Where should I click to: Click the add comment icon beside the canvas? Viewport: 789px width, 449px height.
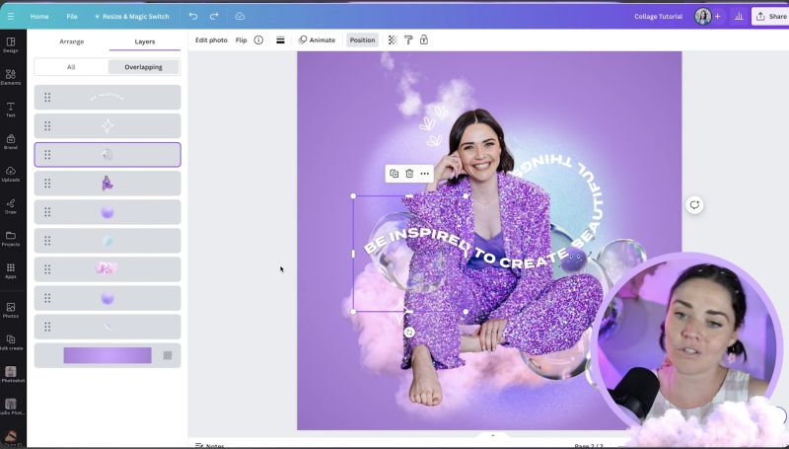[694, 205]
